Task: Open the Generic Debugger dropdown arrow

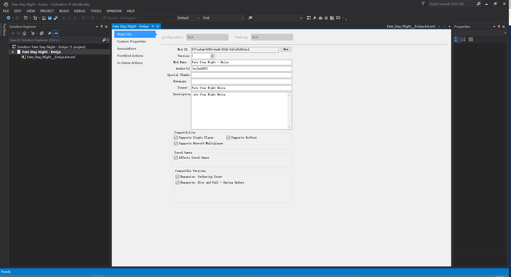Action: [x=138, y=18]
